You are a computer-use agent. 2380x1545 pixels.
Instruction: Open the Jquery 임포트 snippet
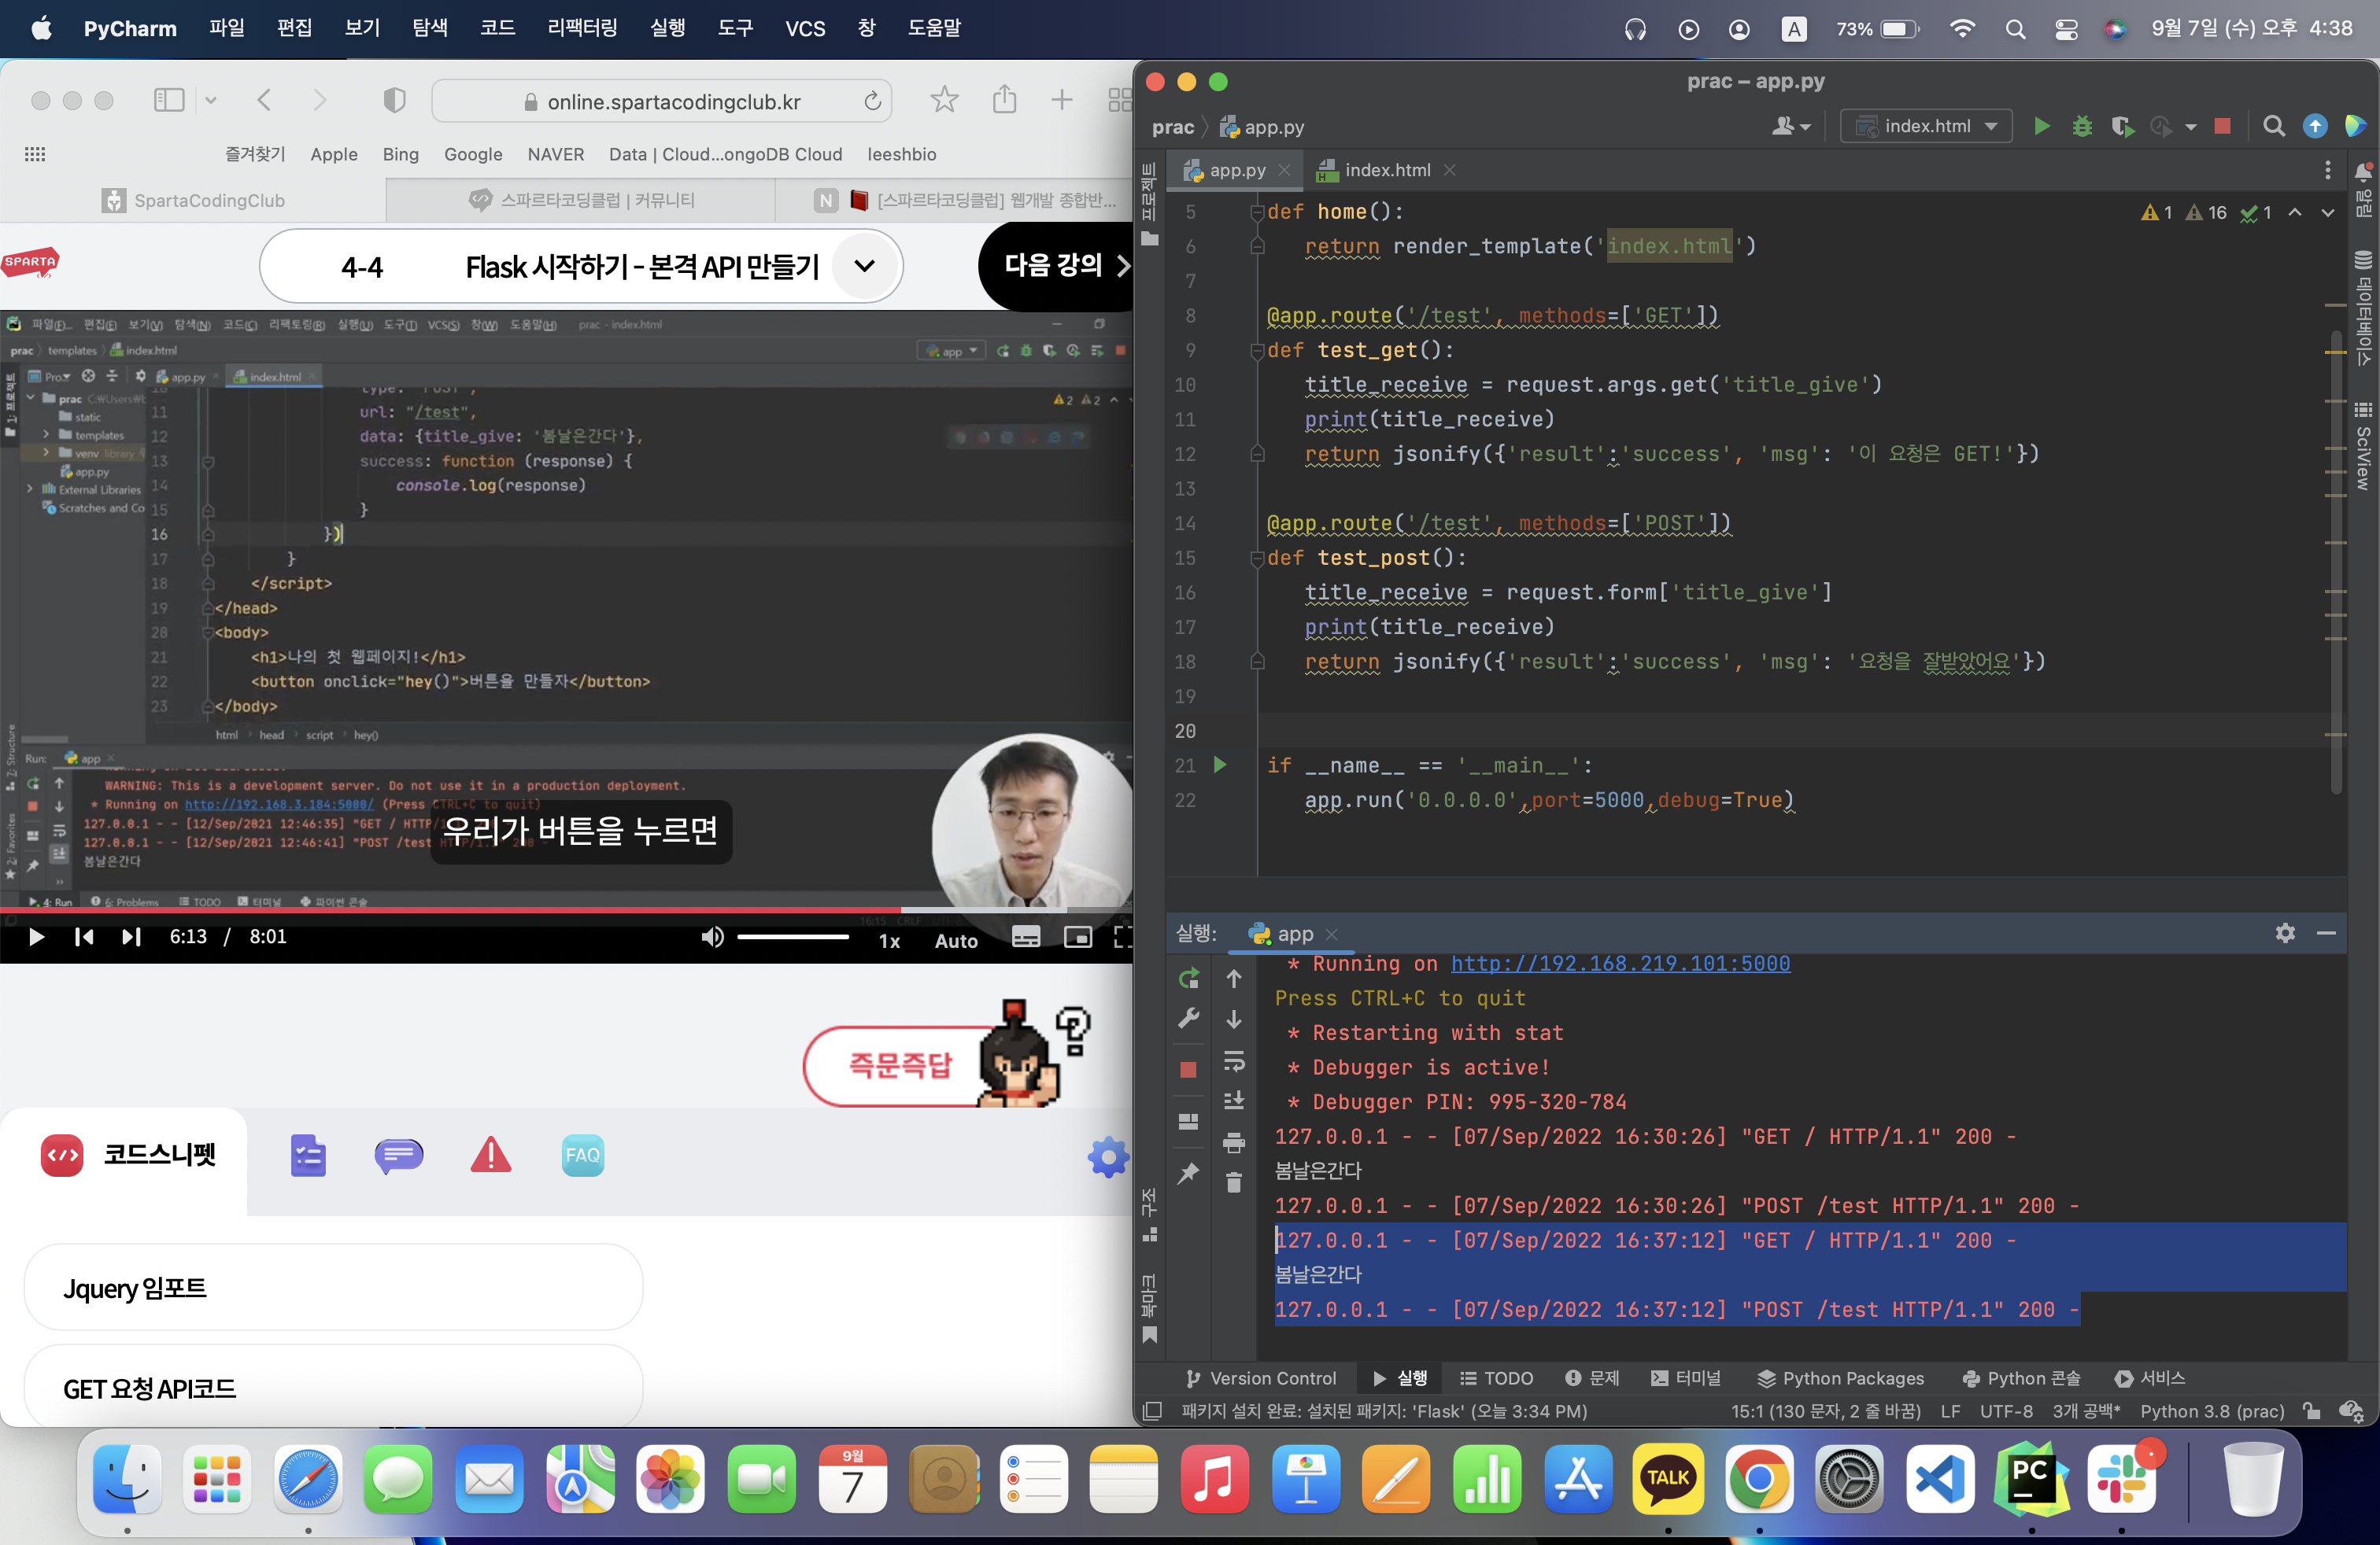333,1287
